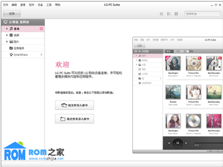Switch to simple list view icon

pos(162,14)
